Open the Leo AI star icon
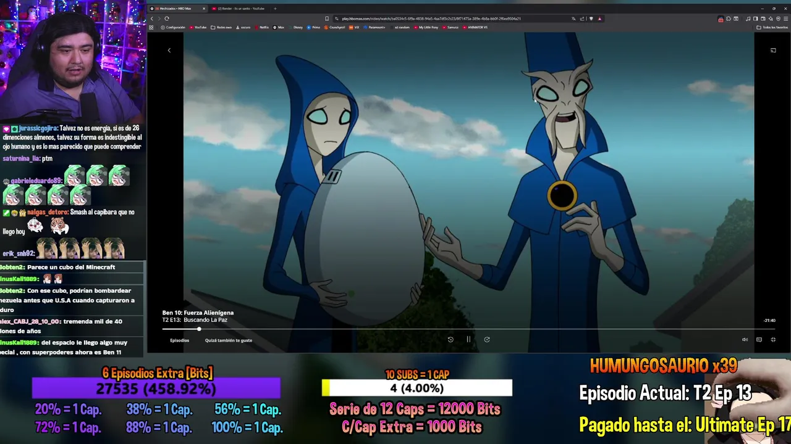 [x=770, y=18]
